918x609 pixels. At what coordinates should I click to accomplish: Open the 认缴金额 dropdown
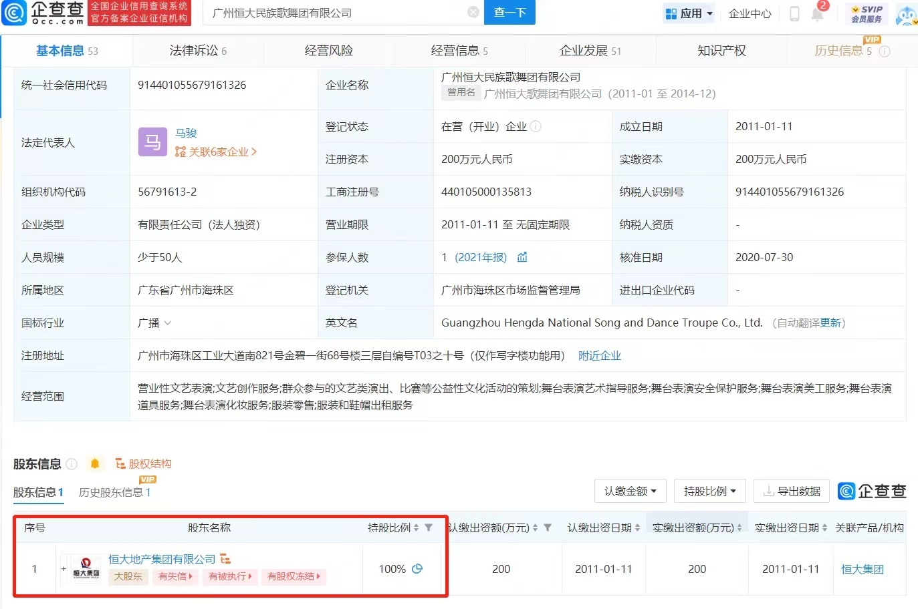[x=630, y=491]
